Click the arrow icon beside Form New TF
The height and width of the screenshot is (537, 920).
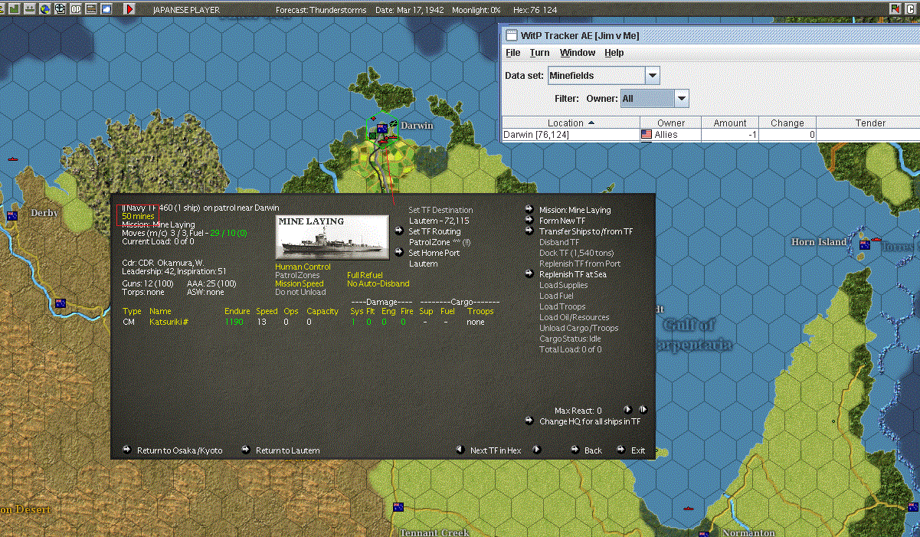(x=529, y=220)
